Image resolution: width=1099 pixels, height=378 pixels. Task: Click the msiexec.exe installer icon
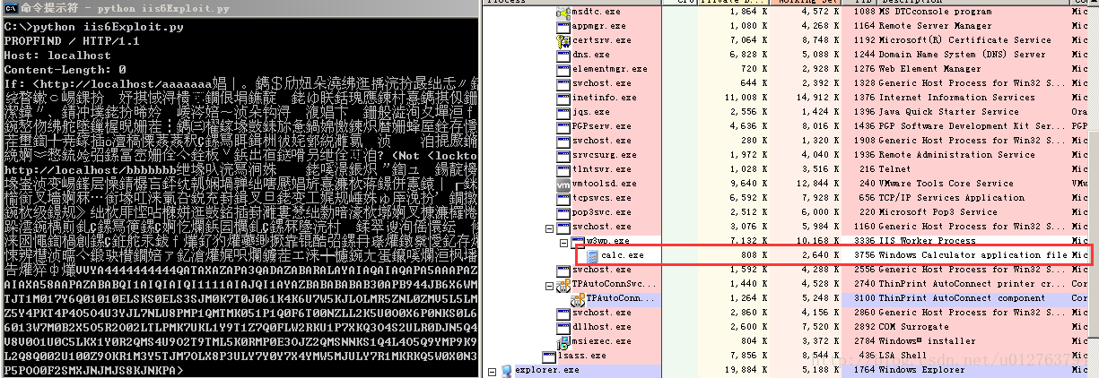(x=563, y=341)
